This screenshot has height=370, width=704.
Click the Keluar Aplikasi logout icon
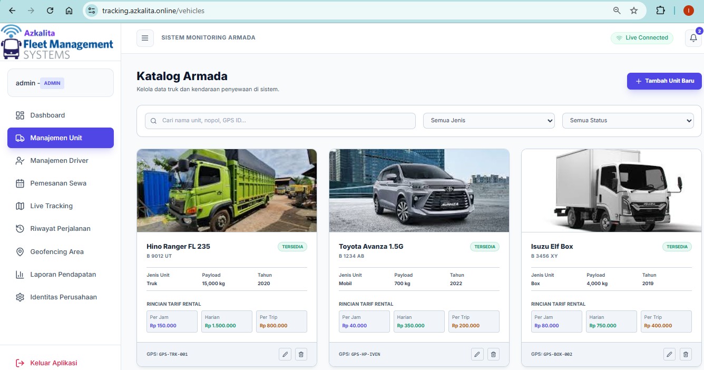20,363
